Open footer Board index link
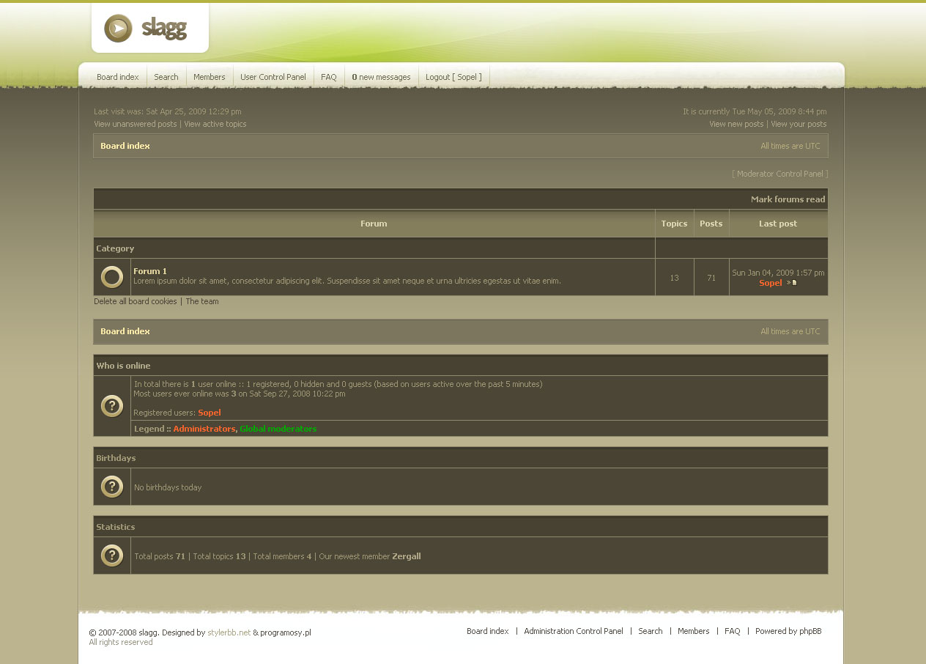926x664 pixels. (488, 631)
